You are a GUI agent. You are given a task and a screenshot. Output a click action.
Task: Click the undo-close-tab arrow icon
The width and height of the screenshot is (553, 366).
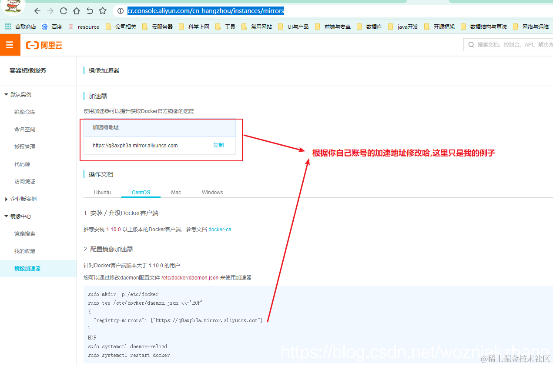[90, 11]
